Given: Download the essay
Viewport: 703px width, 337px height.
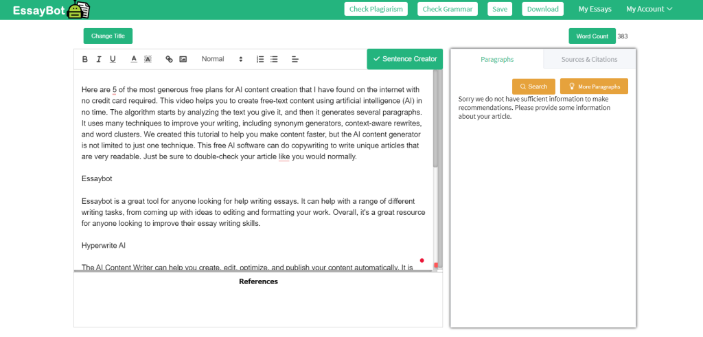Looking at the screenshot, I should point(543,9).
